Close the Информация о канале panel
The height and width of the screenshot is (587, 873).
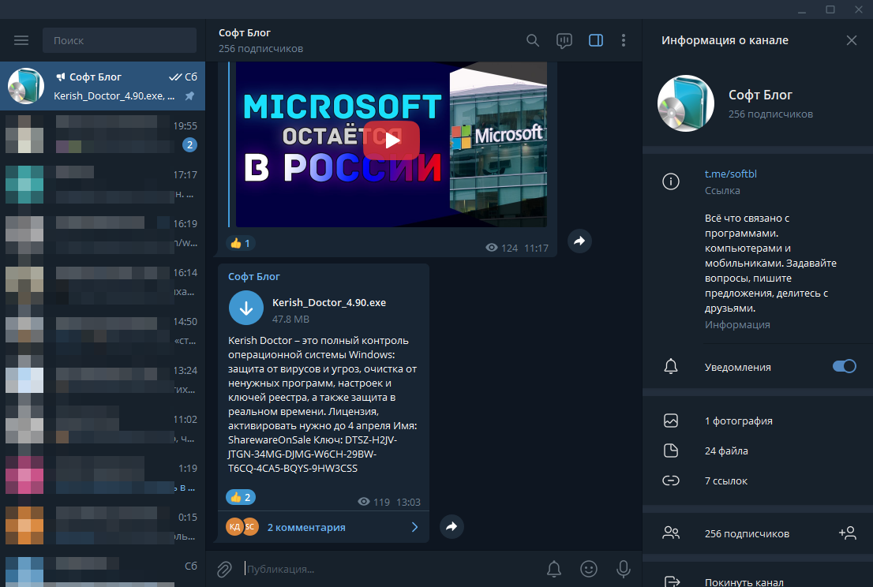click(851, 40)
